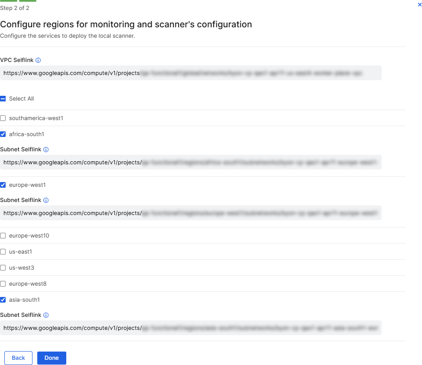The height and width of the screenshot is (365, 422).
Task: Open the europe-west1 Subnet Selflink info tooltip
Action: [45, 200]
